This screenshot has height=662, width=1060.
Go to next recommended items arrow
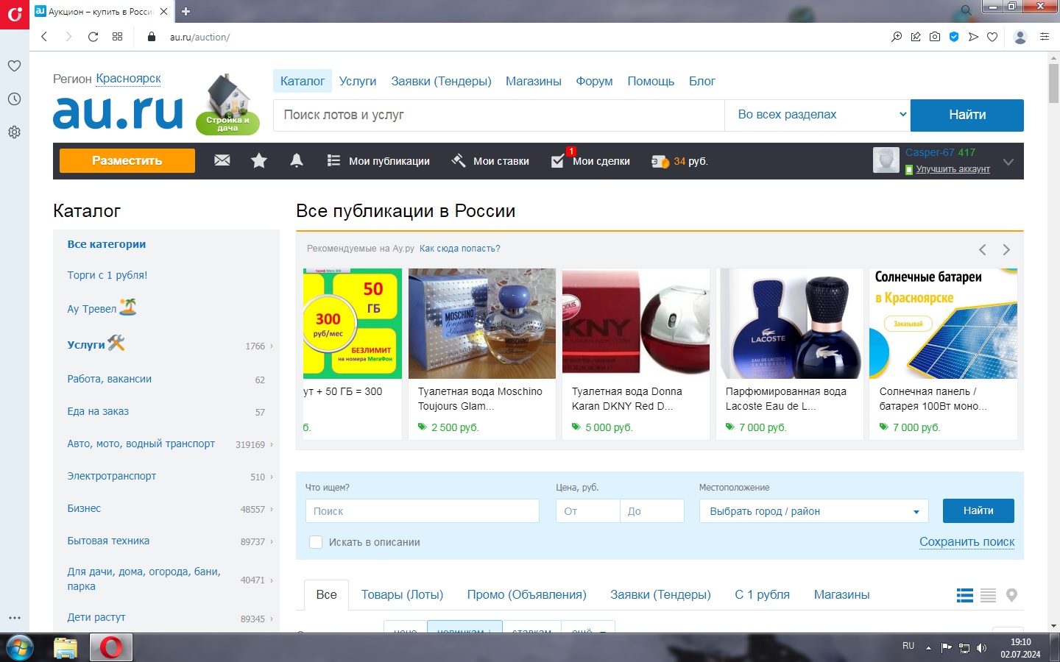1006,249
